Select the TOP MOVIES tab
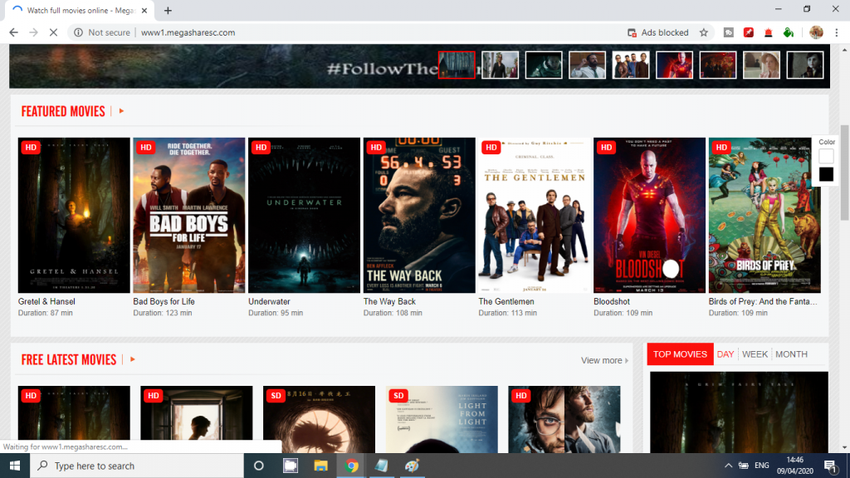 [680, 354]
